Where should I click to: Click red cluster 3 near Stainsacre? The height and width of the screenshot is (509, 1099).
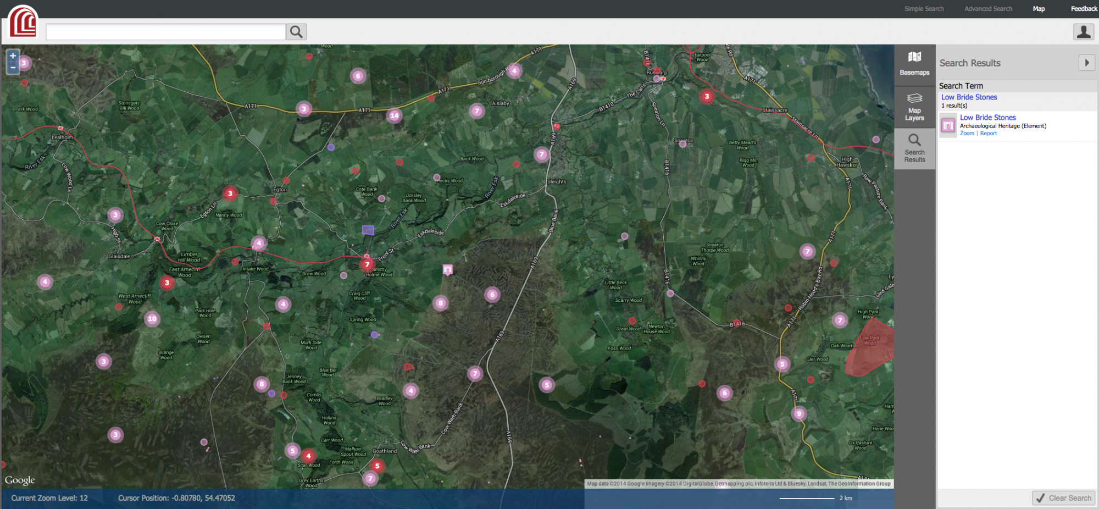coord(707,96)
